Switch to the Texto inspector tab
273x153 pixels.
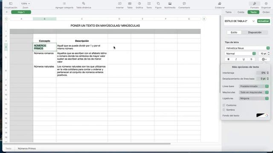click(253, 12)
